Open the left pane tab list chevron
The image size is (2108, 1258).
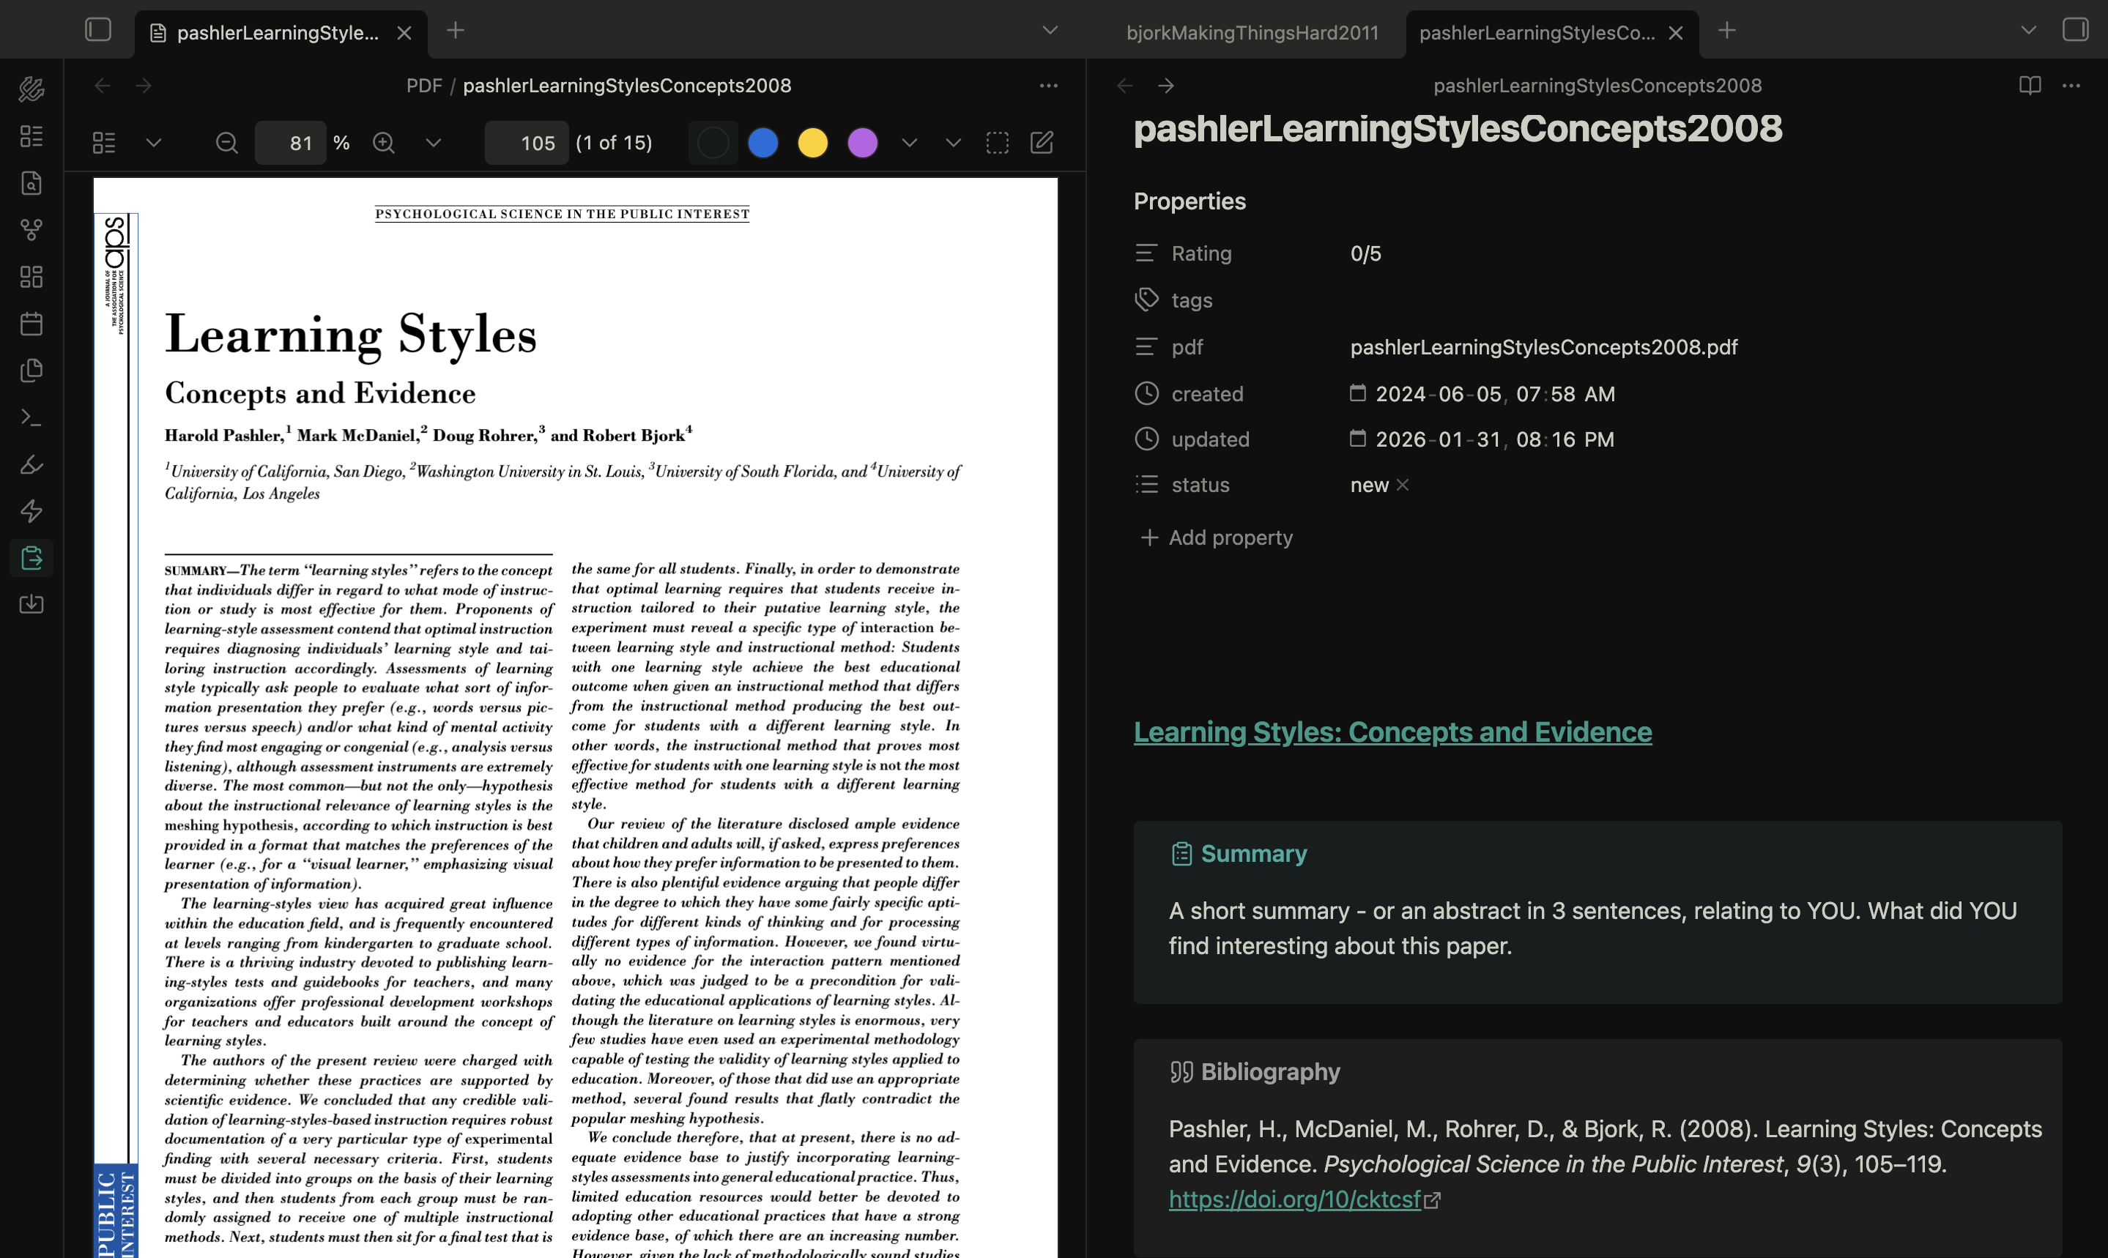point(1050,31)
